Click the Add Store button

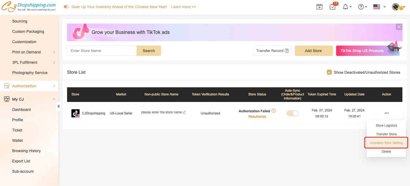click(313, 51)
